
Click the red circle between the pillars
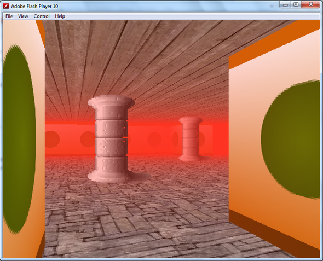coord(154,140)
